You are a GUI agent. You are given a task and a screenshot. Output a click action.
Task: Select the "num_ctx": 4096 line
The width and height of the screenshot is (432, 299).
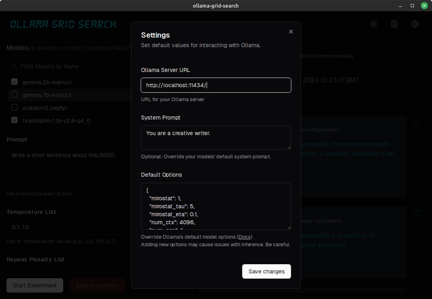172,222
